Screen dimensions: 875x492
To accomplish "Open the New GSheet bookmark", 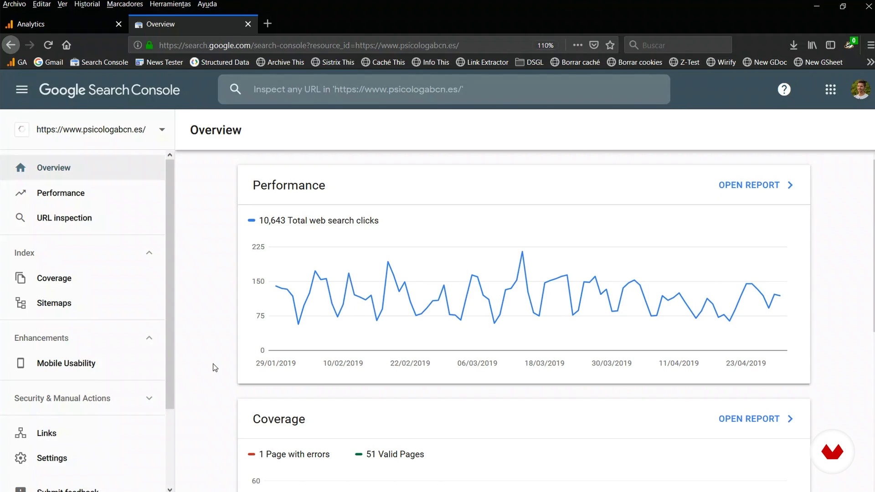I will [x=818, y=62].
